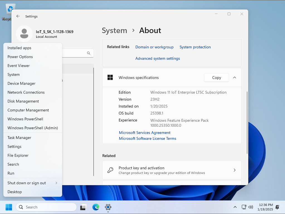This screenshot has width=285, height=214.
Task: Launch Disk Management from menu
Action: pos(33,101)
